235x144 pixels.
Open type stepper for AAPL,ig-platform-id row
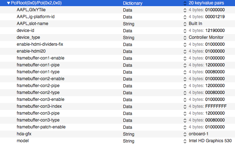pos(185,17)
